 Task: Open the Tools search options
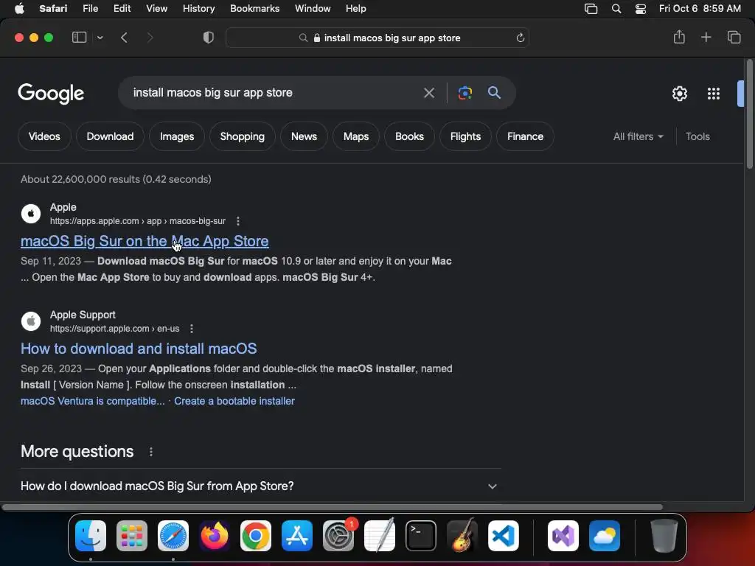click(697, 136)
